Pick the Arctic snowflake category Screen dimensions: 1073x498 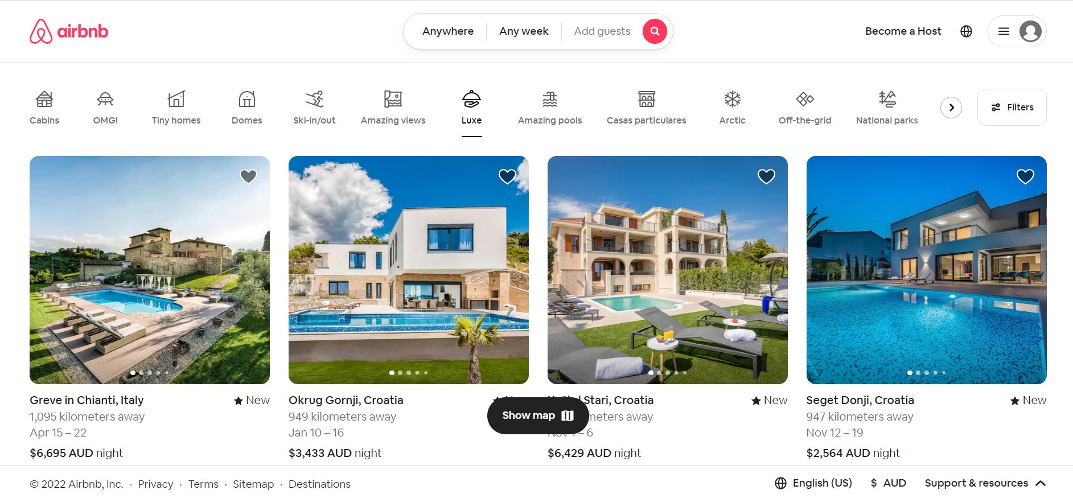point(732,100)
